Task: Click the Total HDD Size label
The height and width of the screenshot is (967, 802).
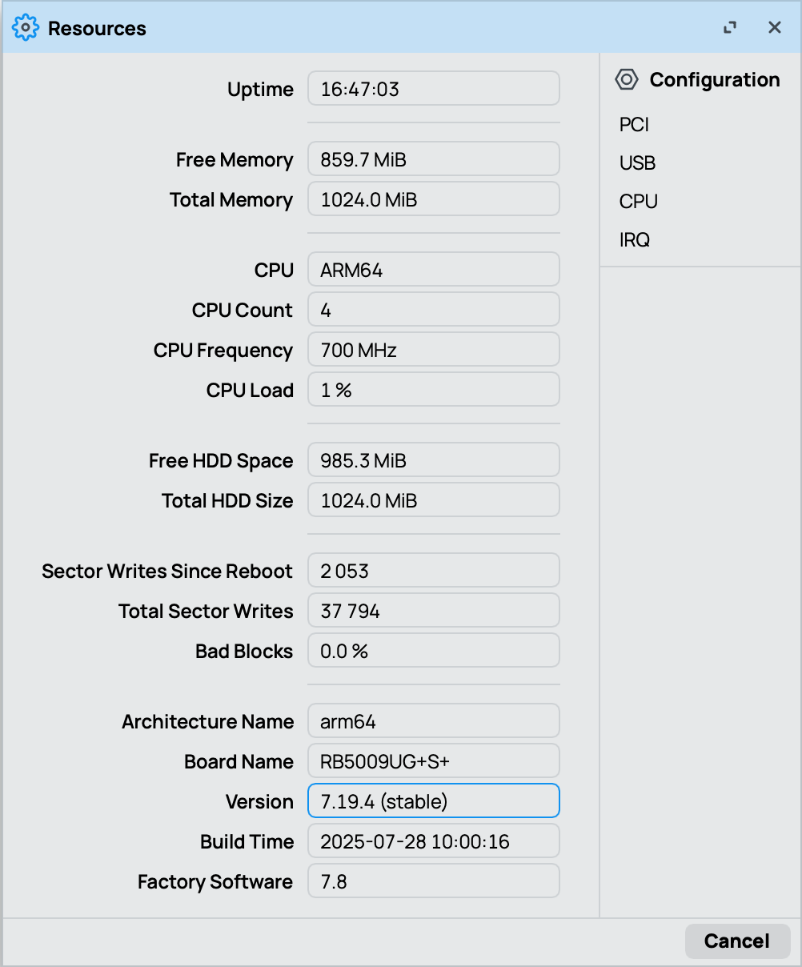Action: click(227, 500)
